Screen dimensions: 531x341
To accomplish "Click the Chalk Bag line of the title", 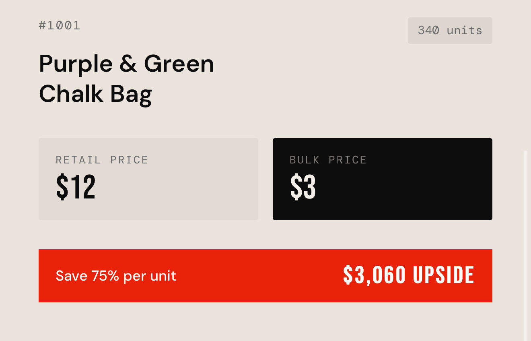I will [95, 94].
